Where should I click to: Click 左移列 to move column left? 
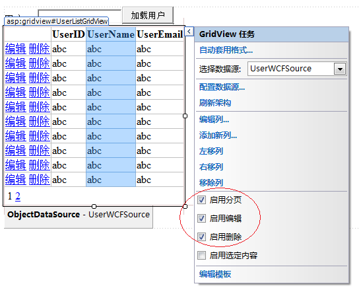(x=211, y=151)
